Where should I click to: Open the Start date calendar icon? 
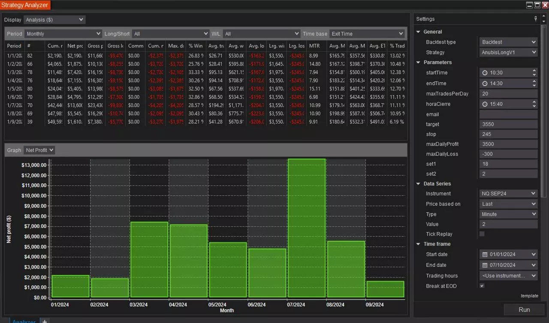tap(485, 254)
